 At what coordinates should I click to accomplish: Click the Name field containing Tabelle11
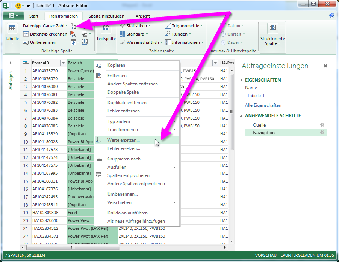[286, 95]
